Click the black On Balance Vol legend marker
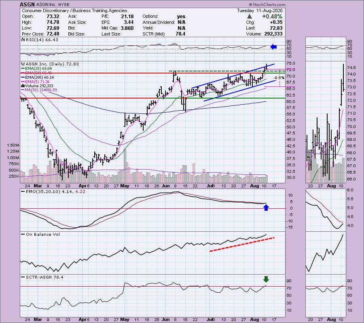Viewport: 364px width, 323px height. 23,235
